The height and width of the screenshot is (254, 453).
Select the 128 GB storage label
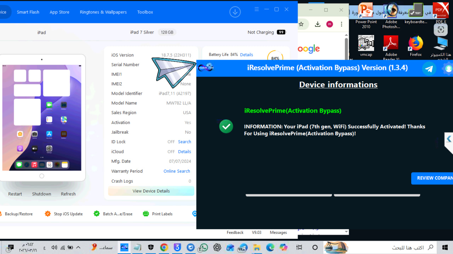click(x=167, y=32)
